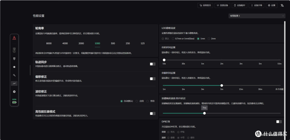
Task: Turn on the DPI灯效 switch
Action: (279, 121)
